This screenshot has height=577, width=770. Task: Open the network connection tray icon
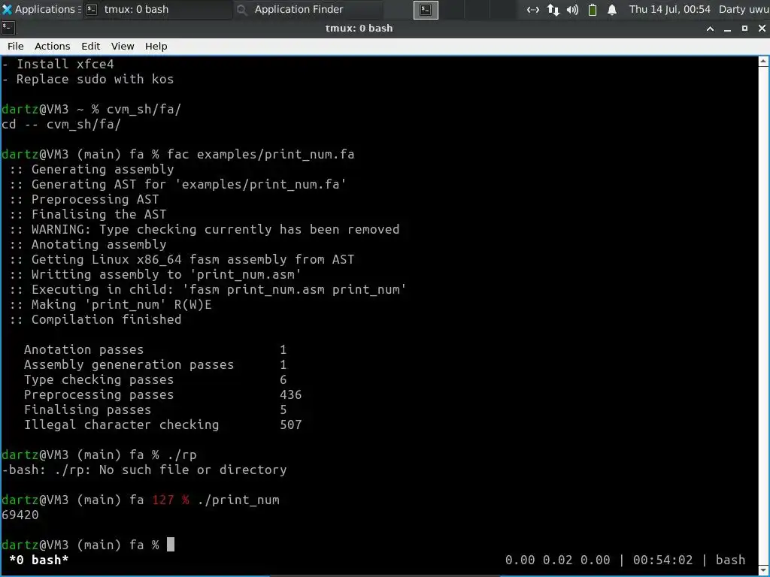[533, 10]
